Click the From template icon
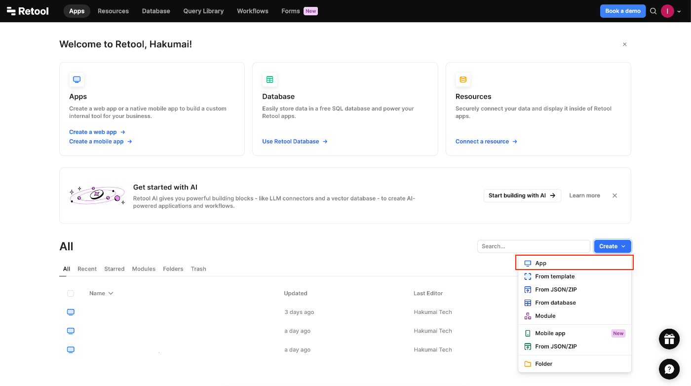This screenshot has width=691, height=386. click(x=528, y=276)
